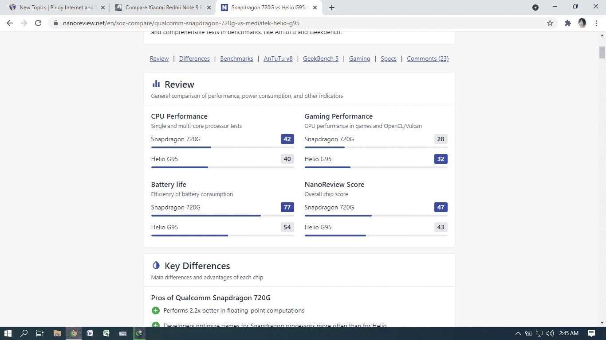
Task: Click the Helio G95 CPU score 40
Action: pos(287,159)
